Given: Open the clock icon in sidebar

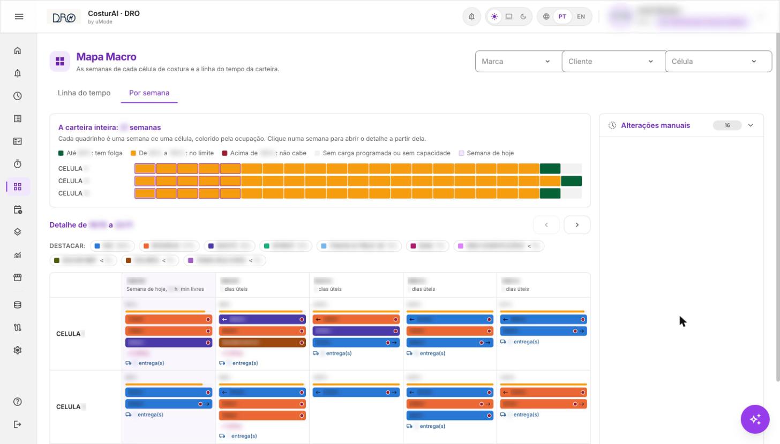Looking at the screenshot, I should (x=18, y=96).
